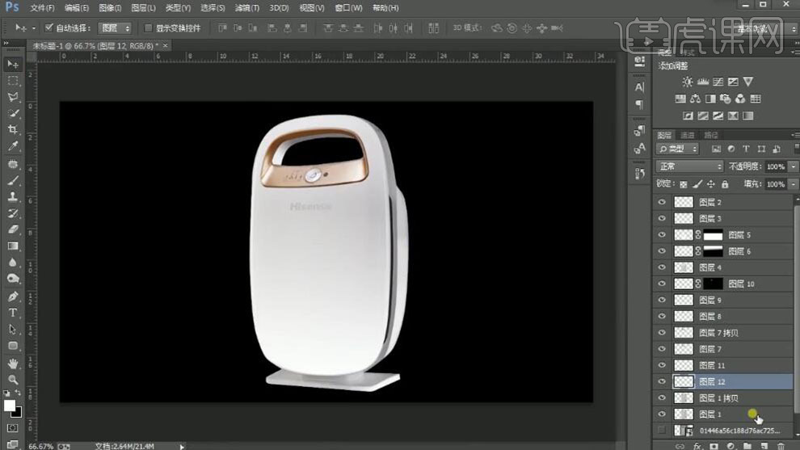
Task: Select the Horizontal Type tool
Action: [x=13, y=313]
